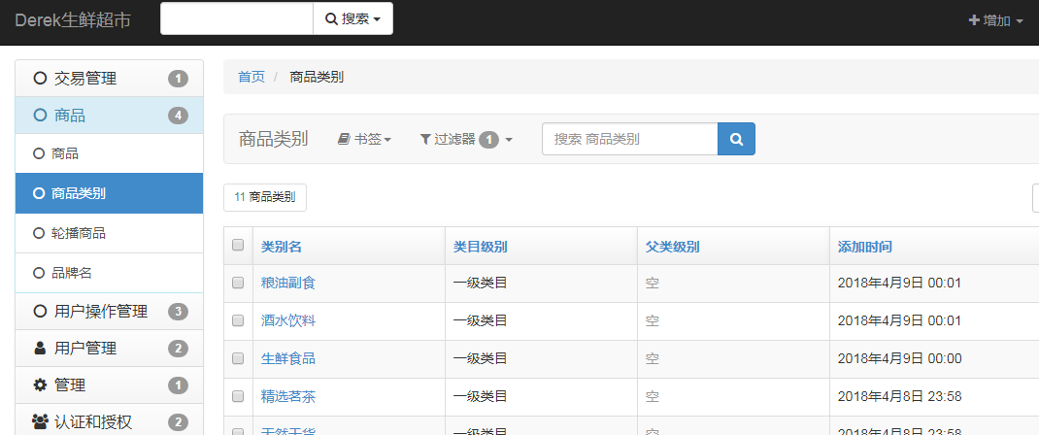Click the 11 商品类别 count button
Screen dimensions: 1039x435
[265, 197]
